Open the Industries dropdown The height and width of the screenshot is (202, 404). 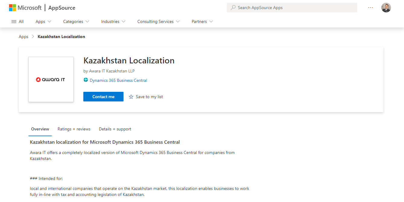[113, 21]
